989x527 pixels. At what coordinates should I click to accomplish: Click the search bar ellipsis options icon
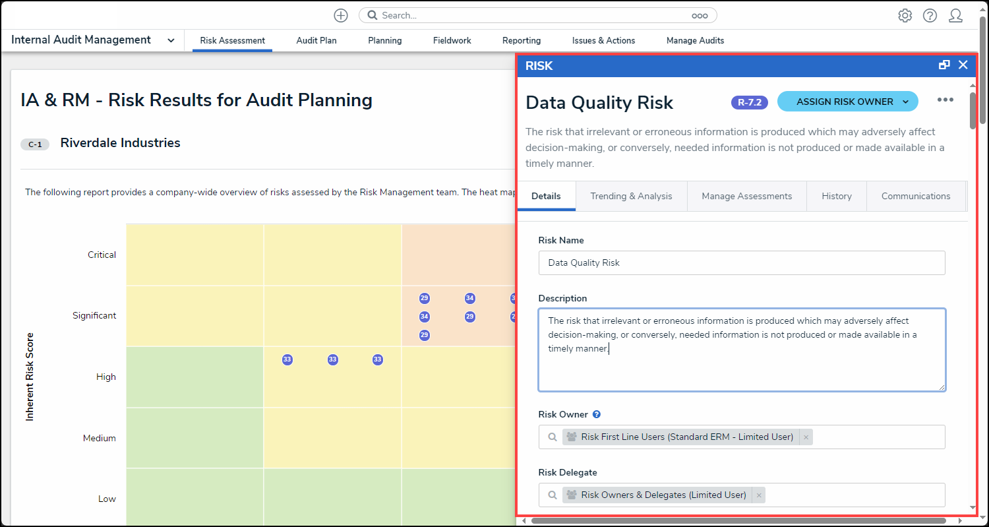pos(699,16)
